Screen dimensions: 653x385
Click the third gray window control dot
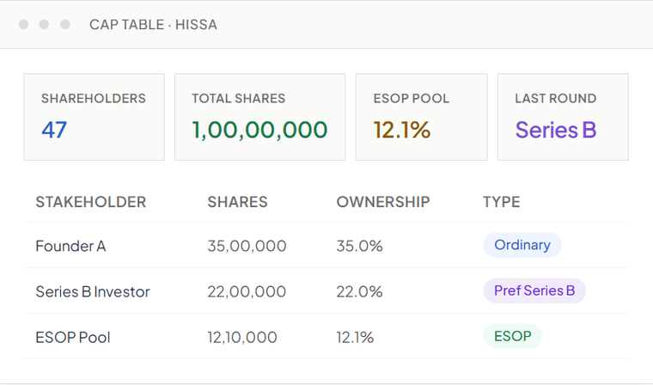coord(65,25)
